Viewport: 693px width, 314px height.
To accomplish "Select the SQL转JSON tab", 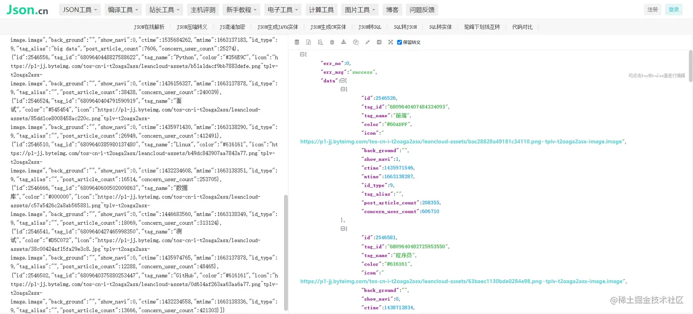I will (x=405, y=27).
